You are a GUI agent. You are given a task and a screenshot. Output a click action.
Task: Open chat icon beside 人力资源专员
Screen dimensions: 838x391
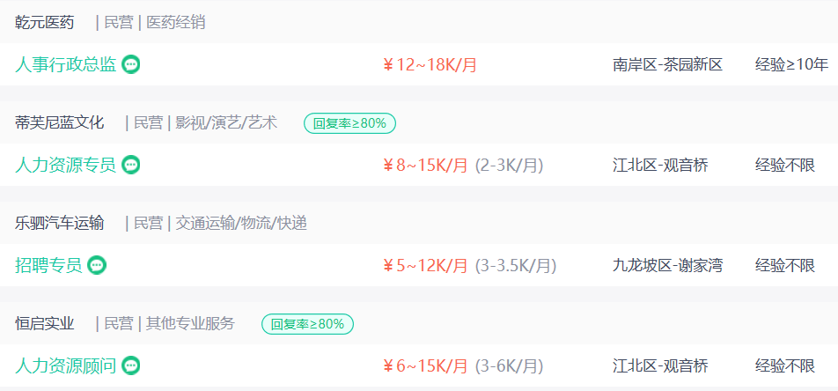[131, 165]
